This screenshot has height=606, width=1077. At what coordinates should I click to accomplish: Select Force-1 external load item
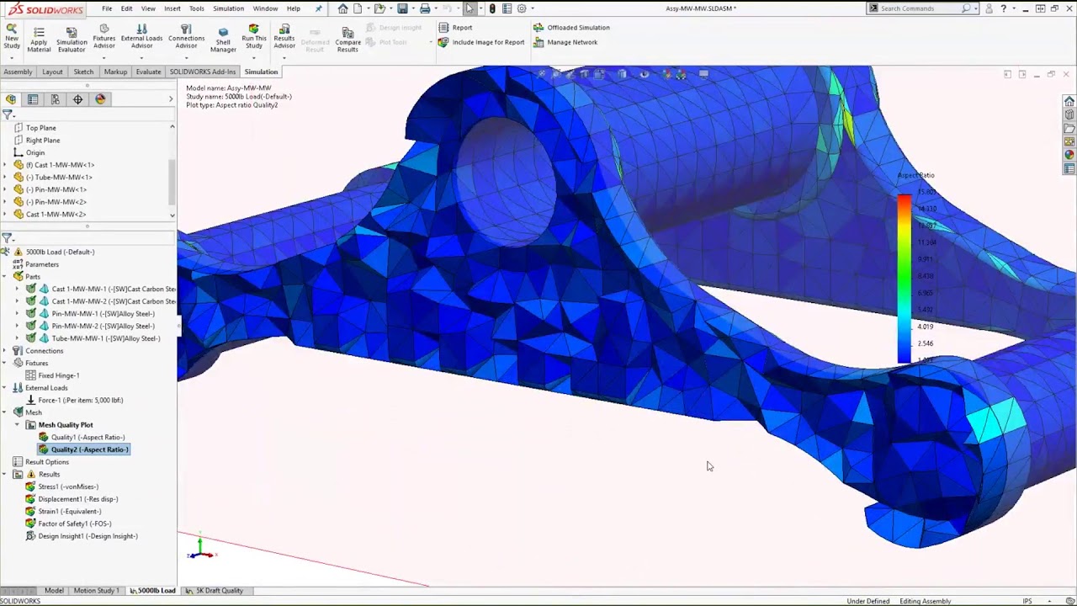point(75,401)
